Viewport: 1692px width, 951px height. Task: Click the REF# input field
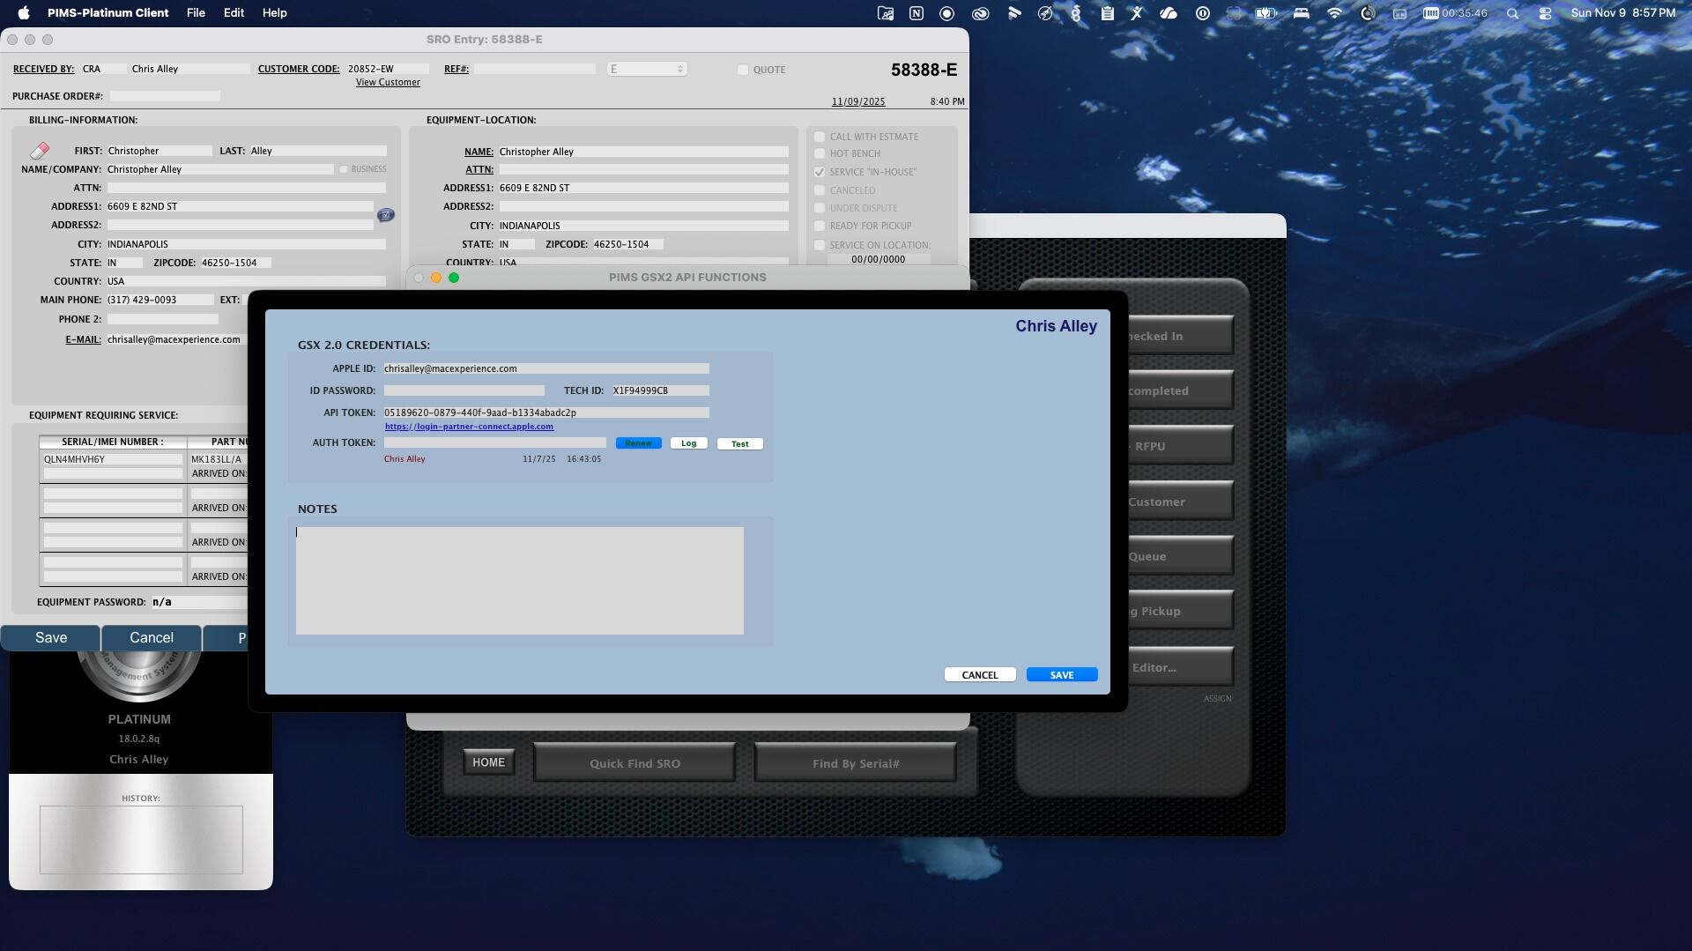click(x=535, y=69)
